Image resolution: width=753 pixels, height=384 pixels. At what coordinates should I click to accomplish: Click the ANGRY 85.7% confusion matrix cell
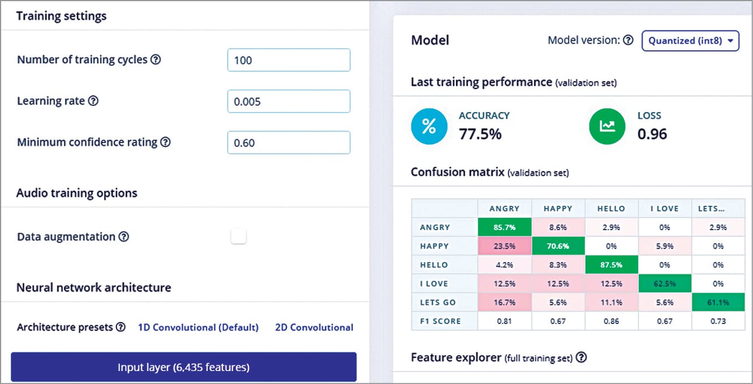pos(504,227)
